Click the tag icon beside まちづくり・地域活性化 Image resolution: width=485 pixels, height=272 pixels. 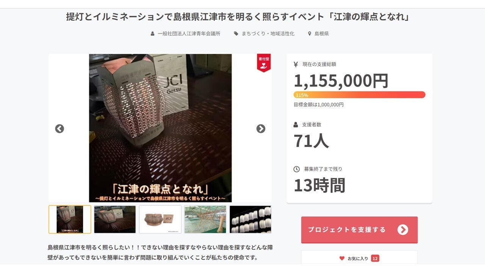pyautogui.click(x=236, y=34)
